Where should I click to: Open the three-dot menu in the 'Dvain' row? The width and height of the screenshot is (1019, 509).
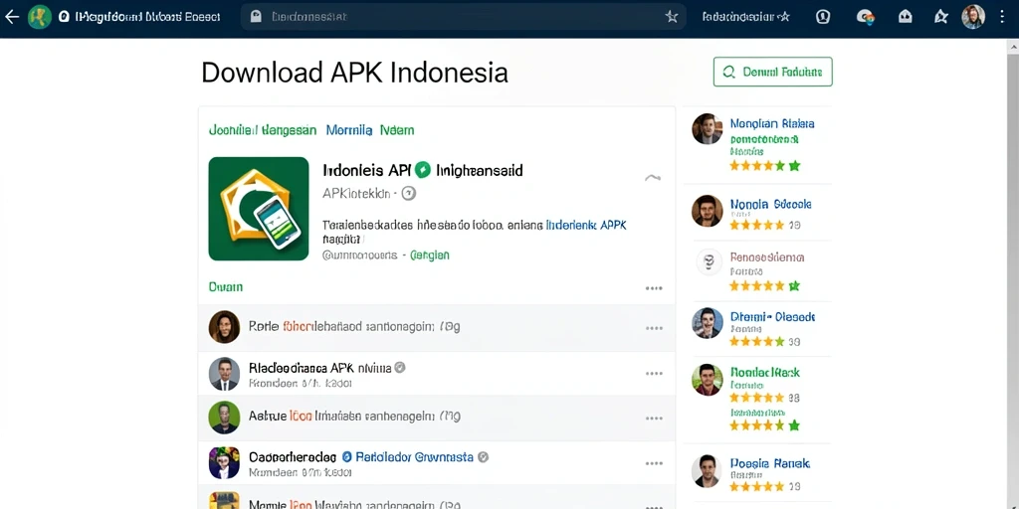click(x=654, y=288)
